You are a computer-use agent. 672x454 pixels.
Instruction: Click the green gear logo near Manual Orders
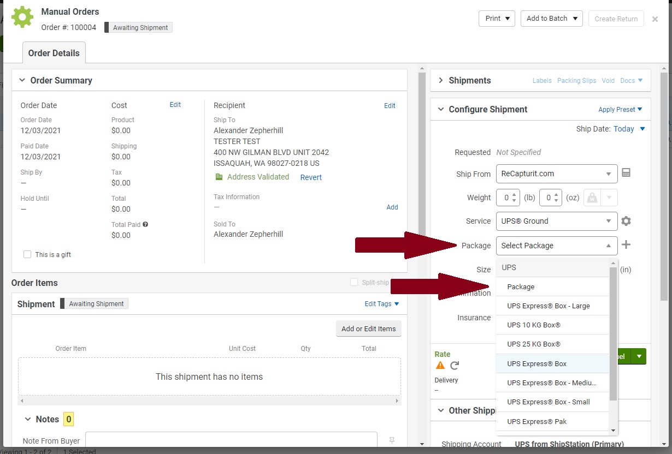pyautogui.click(x=22, y=17)
